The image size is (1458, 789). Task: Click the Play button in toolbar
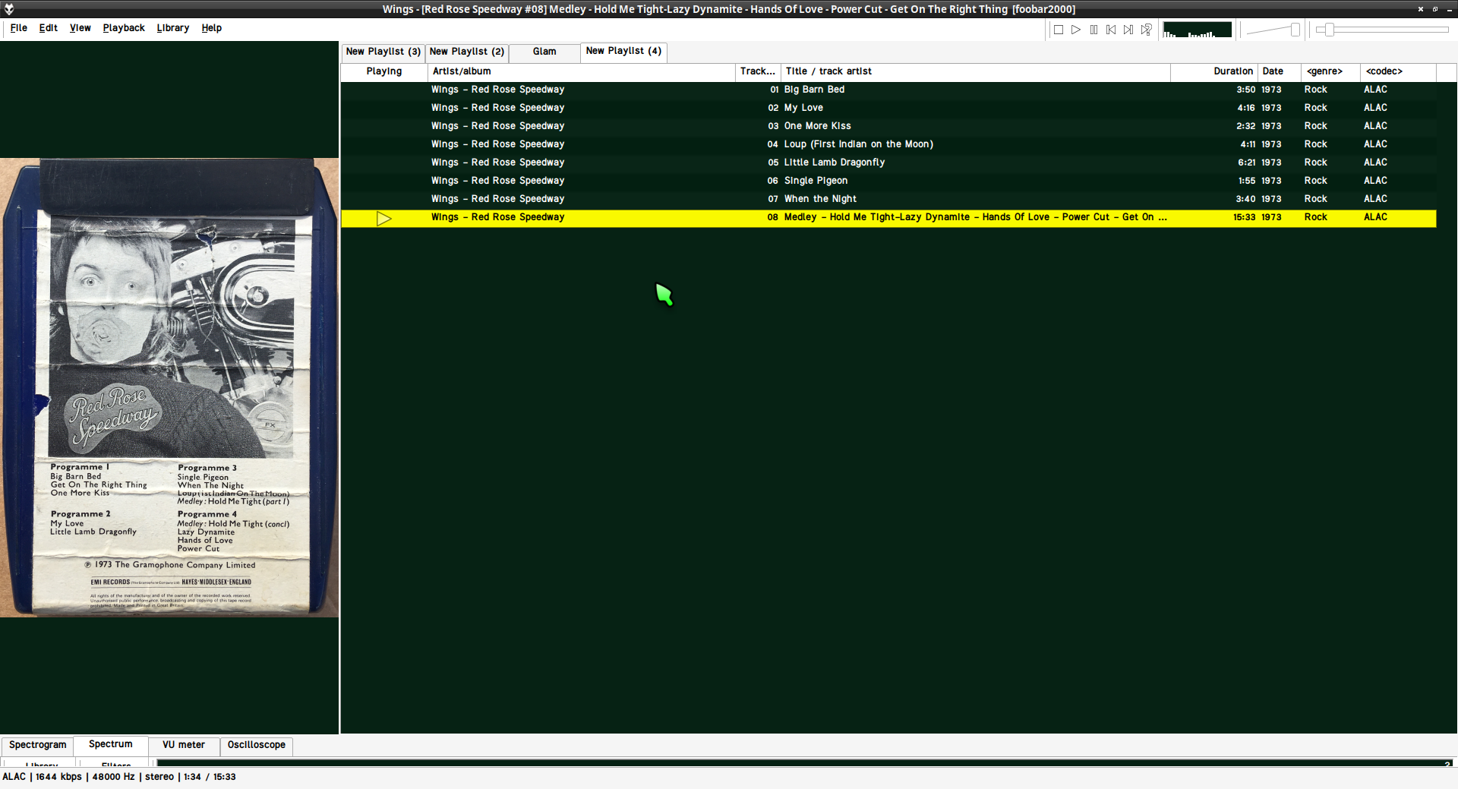[1076, 30]
